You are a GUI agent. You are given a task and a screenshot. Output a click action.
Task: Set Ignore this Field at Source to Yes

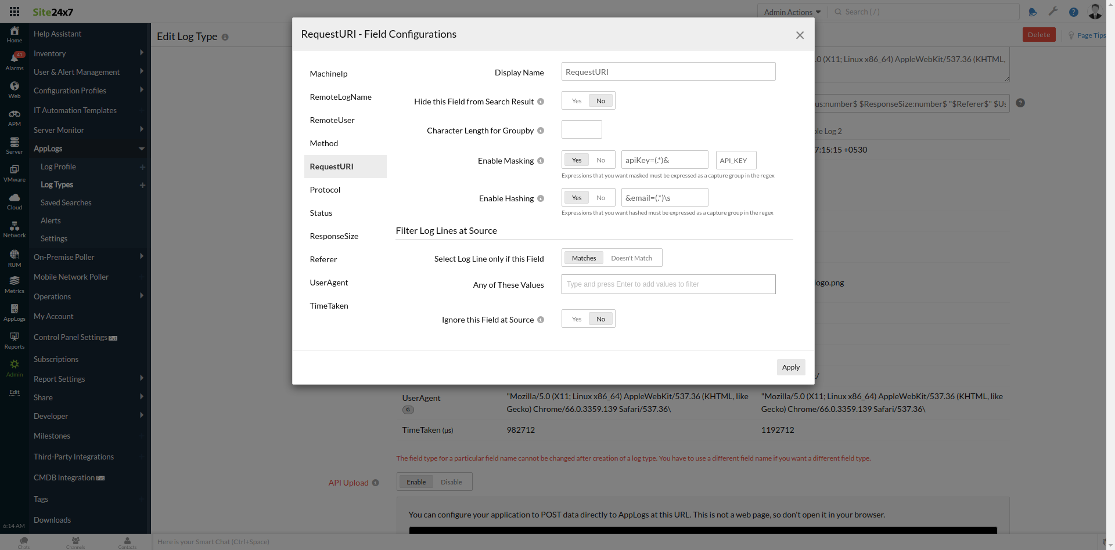coord(576,319)
